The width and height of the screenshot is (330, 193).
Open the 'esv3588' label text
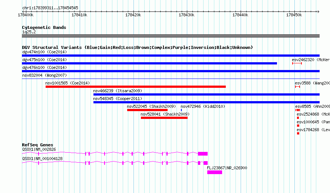pyautogui.click(x=303, y=83)
